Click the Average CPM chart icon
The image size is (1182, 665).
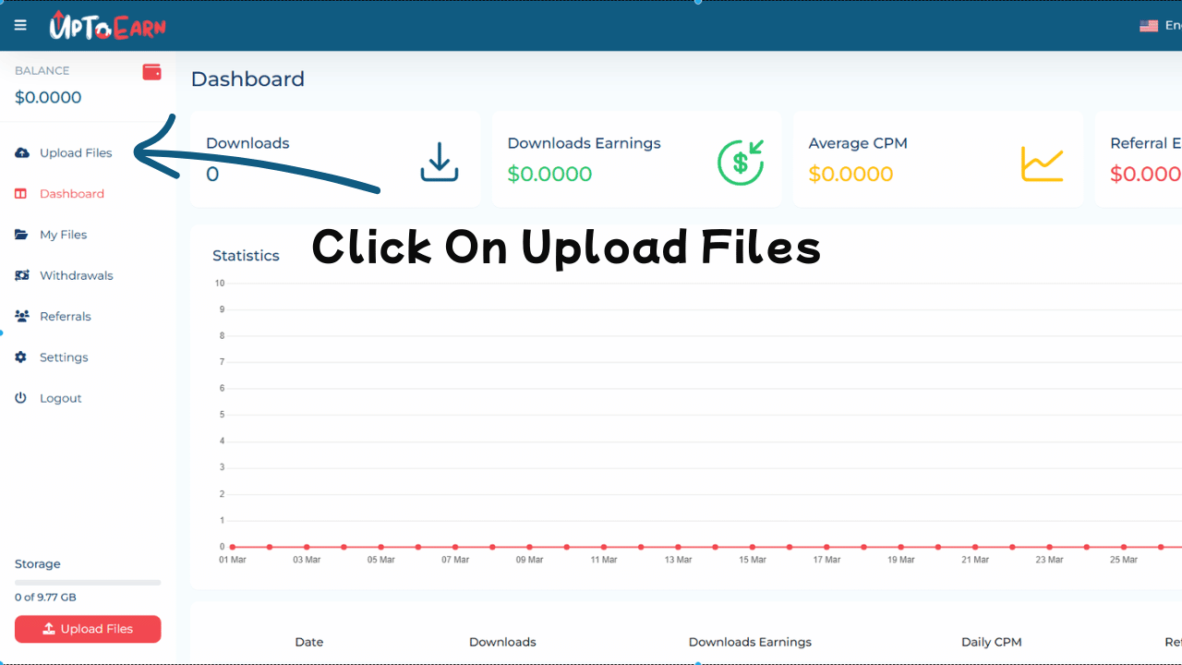coord(1042,163)
